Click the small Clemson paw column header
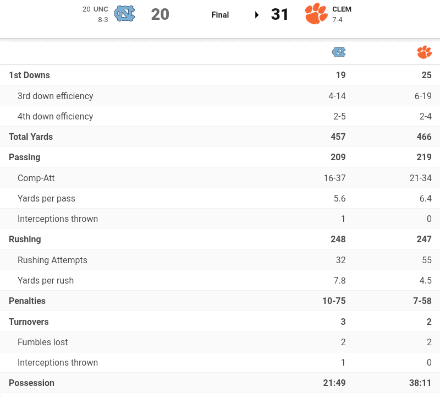This screenshot has height=397, width=440. pos(424,52)
